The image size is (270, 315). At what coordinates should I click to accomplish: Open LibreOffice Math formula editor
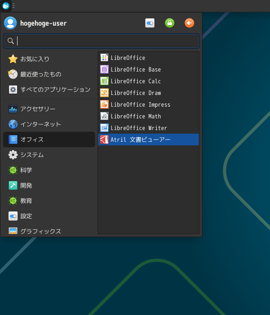coord(135,117)
